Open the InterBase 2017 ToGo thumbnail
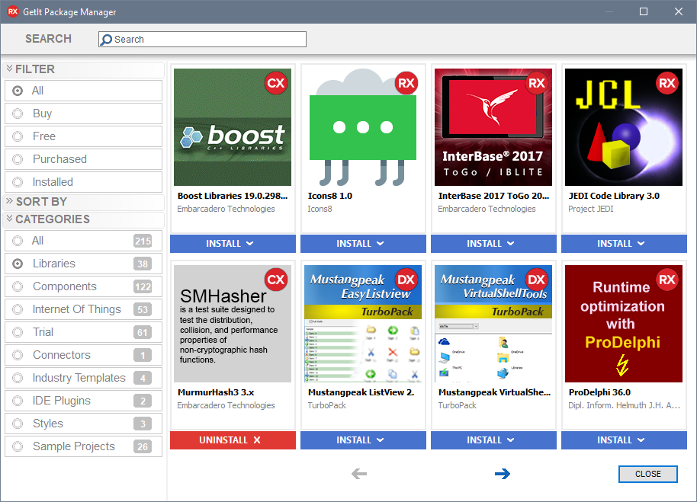Viewport: 697px width, 502px height. pos(493,127)
